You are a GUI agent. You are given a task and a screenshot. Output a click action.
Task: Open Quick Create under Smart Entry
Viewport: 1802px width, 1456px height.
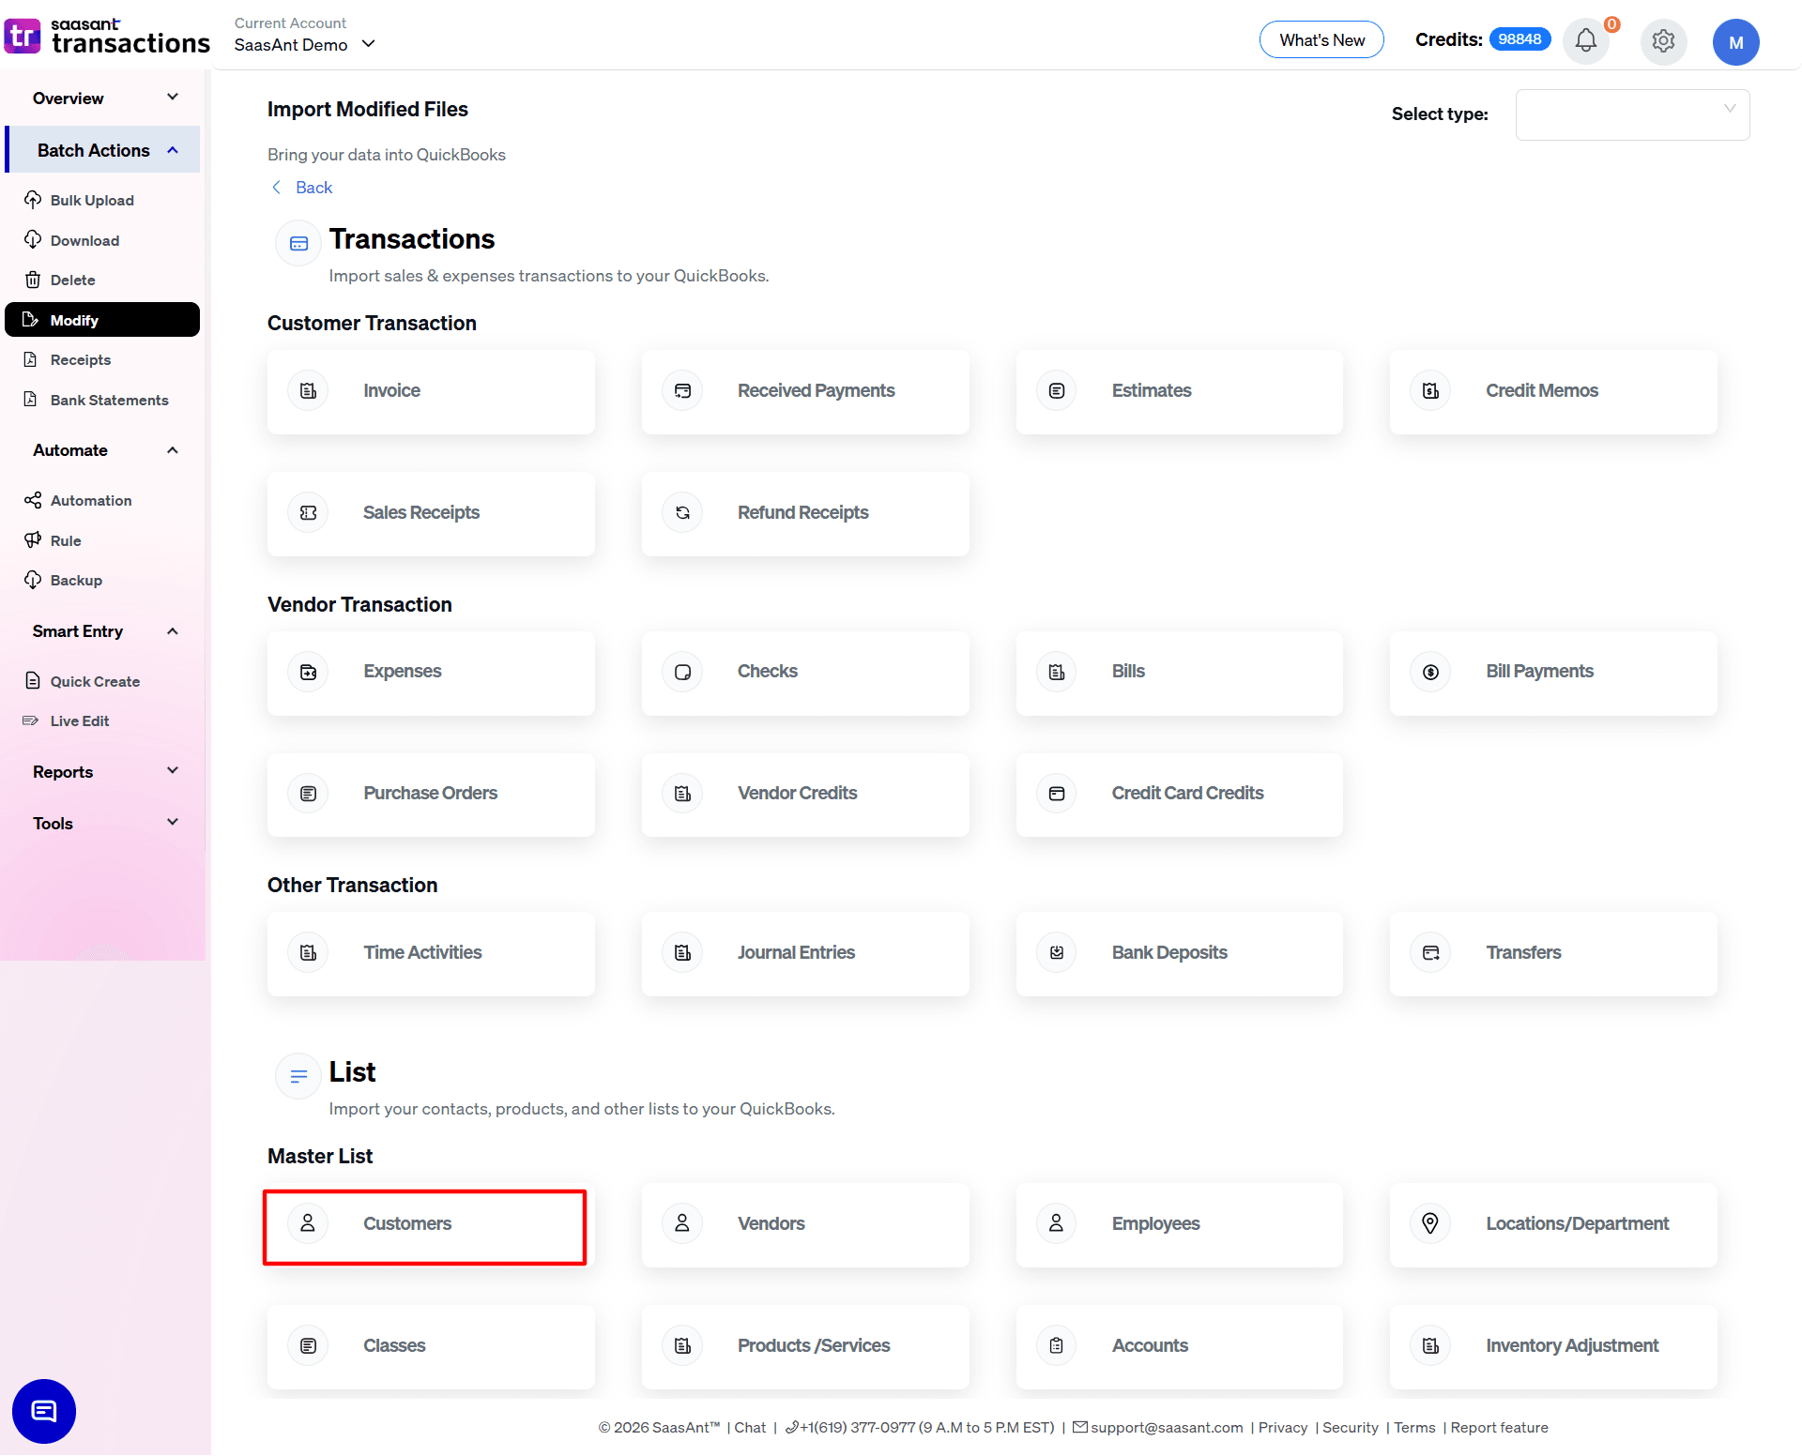coord(94,681)
